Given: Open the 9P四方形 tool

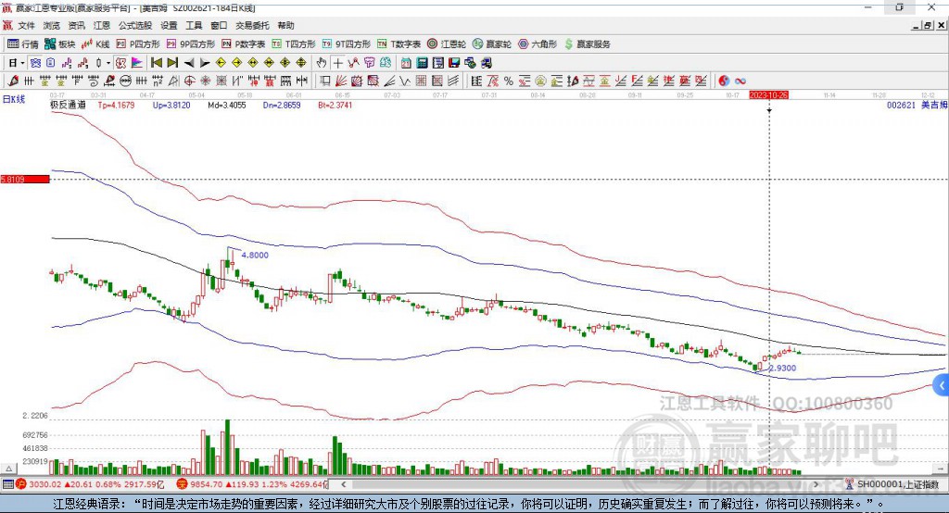Looking at the screenshot, I should click(x=191, y=44).
